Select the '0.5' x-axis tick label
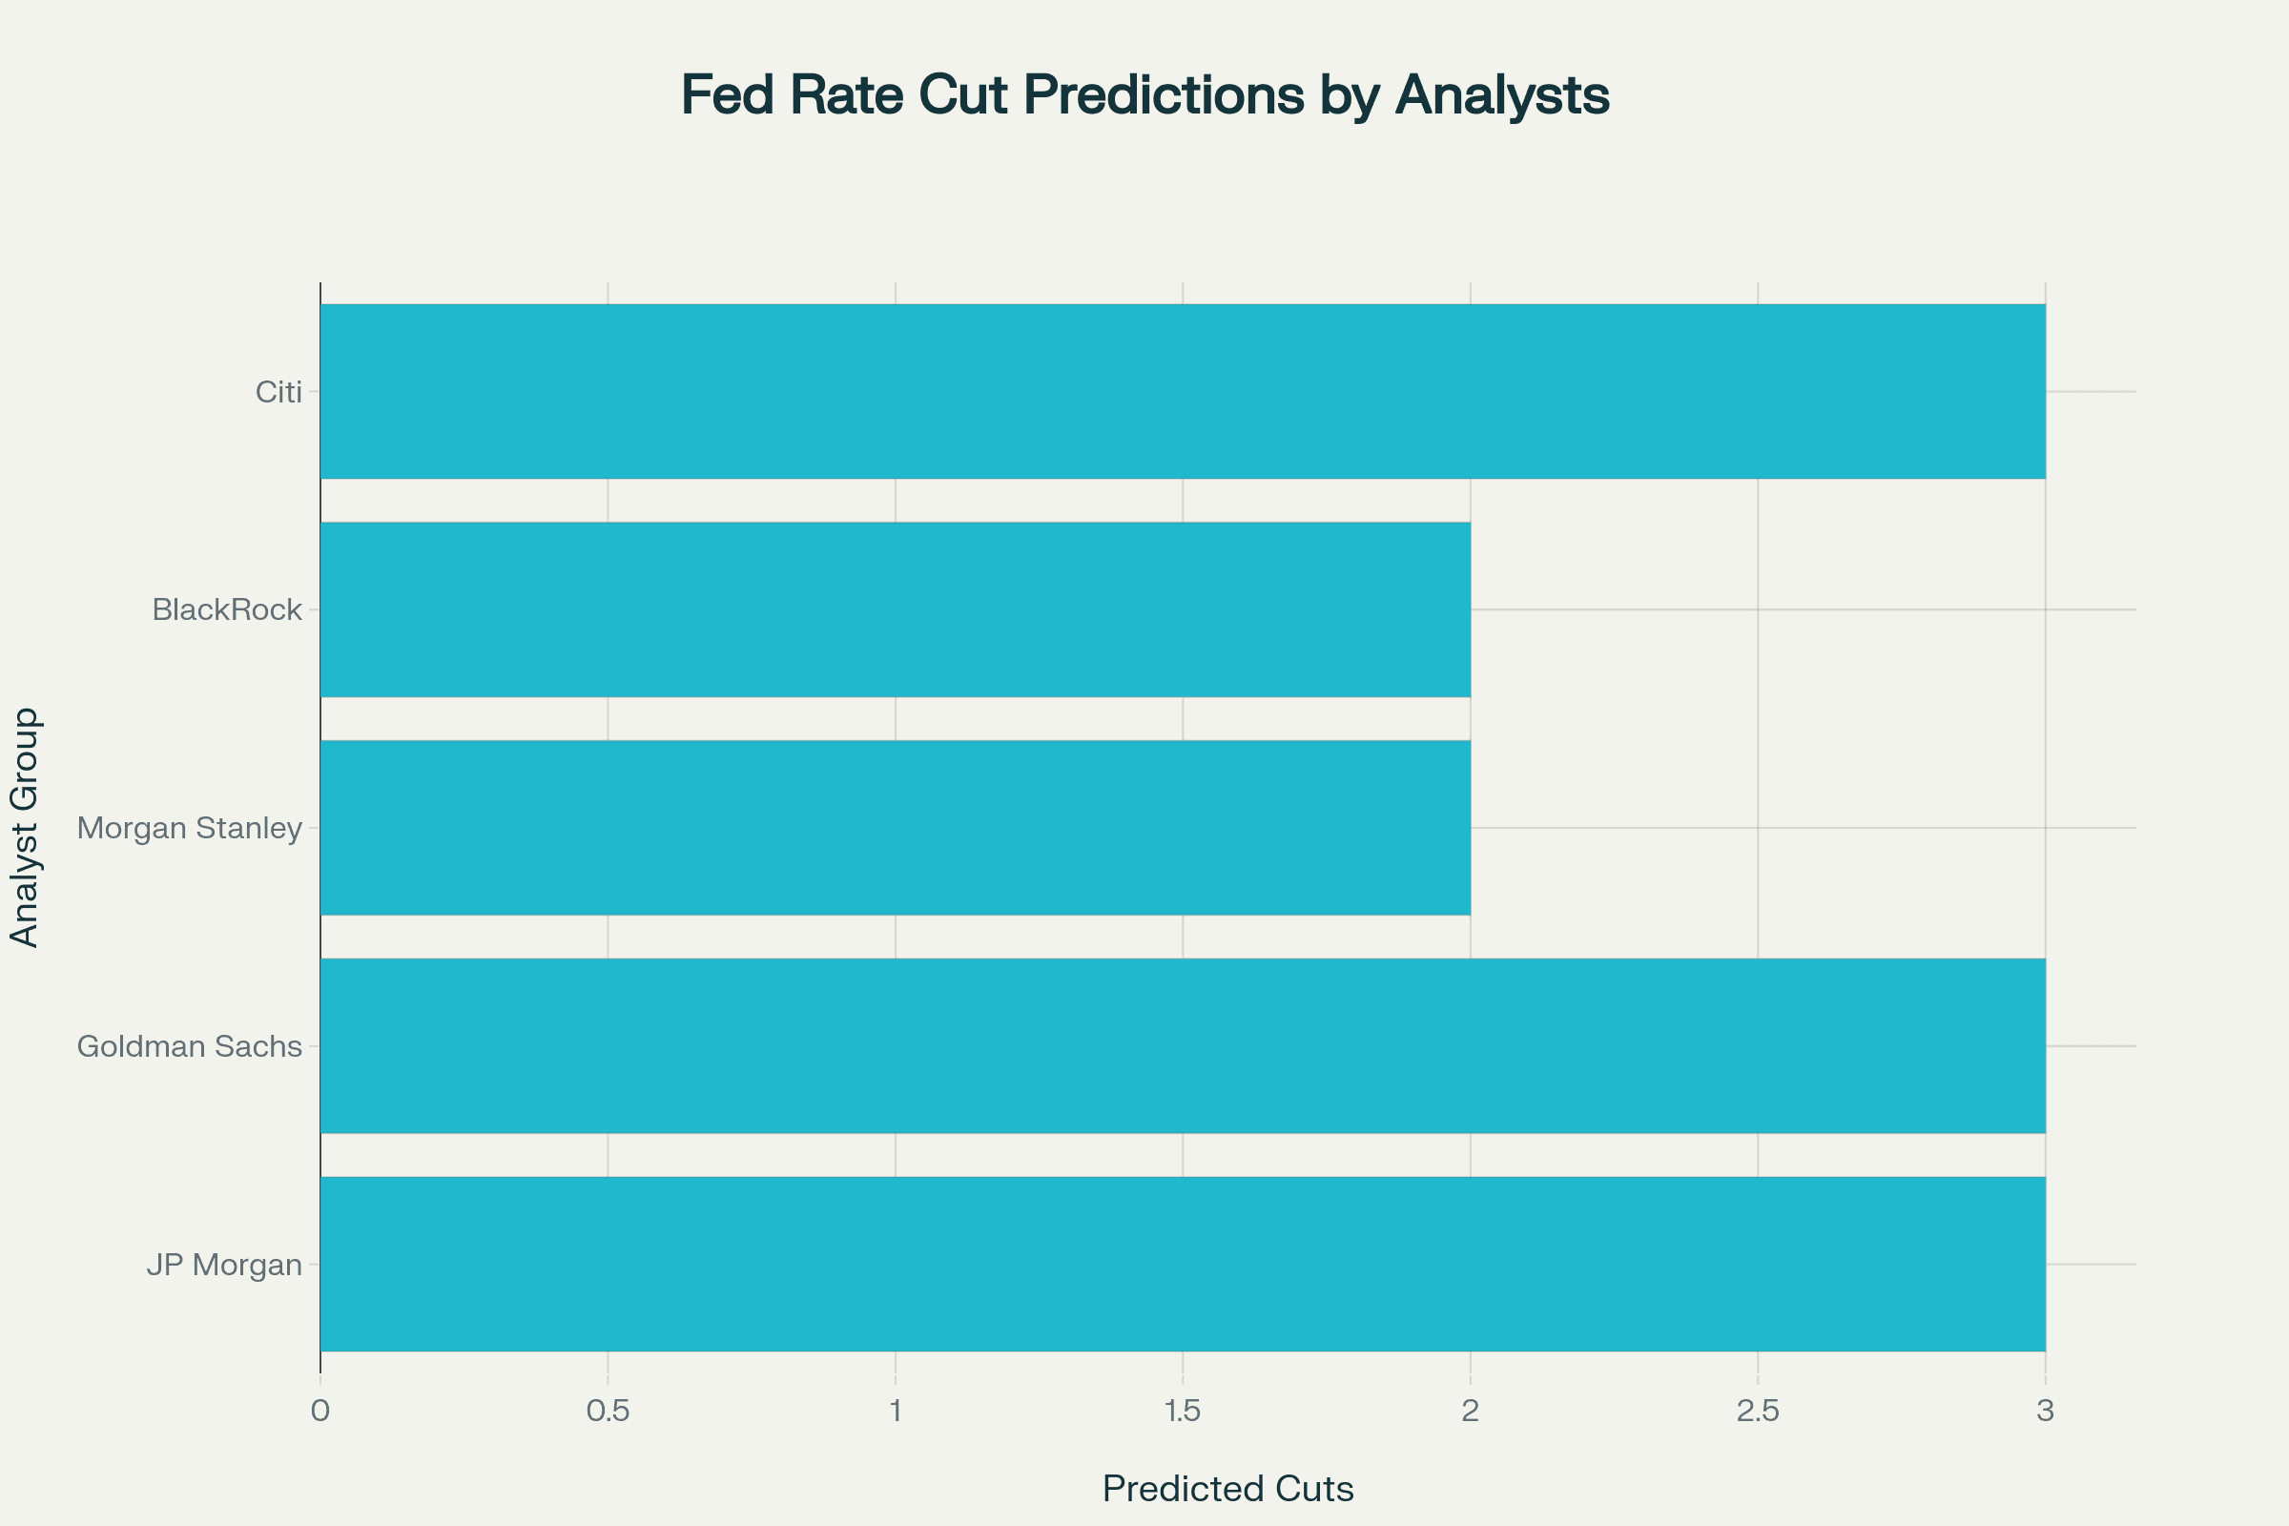This screenshot has height=1526, width=2289. pyautogui.click(x=608, y=1411)
